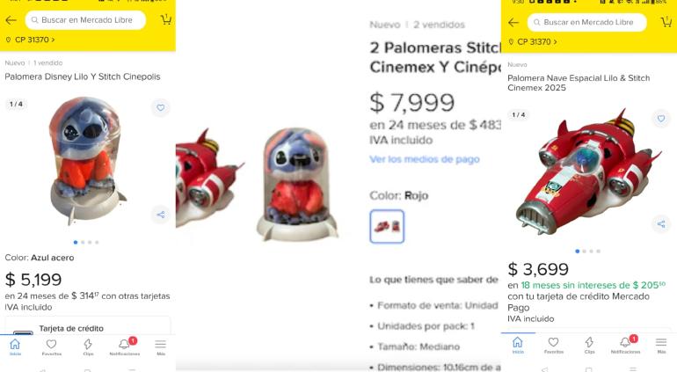Image resolution: width=677 pixels, height=372 pixels.
Task: Open Notificaciones in left bottom bar
Action: pyautogui.click(x=124, y=347)
